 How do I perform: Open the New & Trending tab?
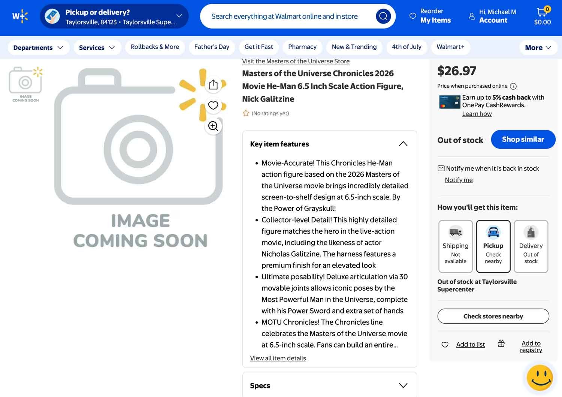coord(354,47)
